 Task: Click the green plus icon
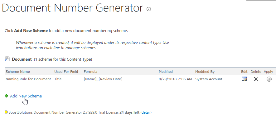tap(6, 96)
